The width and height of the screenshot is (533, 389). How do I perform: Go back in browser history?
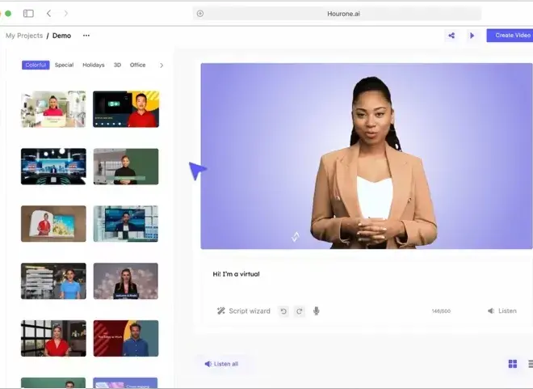coord(48,13)
